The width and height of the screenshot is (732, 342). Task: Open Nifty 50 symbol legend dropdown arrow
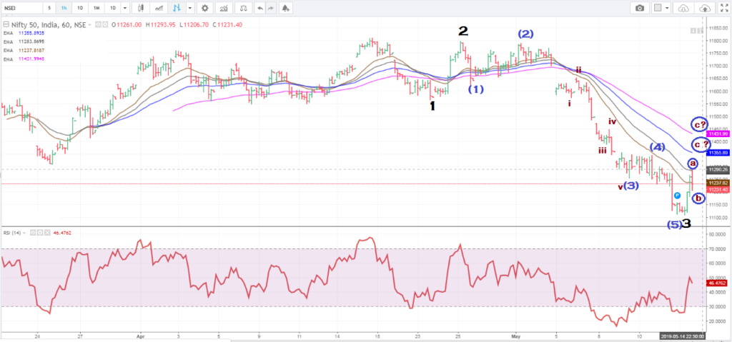[90, 25]
